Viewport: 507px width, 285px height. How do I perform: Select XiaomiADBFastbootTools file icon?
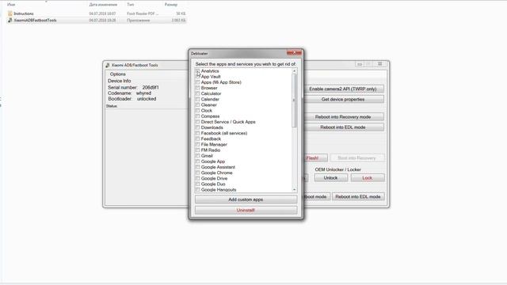point(10,20)
